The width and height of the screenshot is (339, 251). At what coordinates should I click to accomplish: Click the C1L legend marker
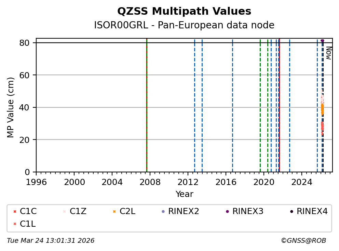click(14, 224)
